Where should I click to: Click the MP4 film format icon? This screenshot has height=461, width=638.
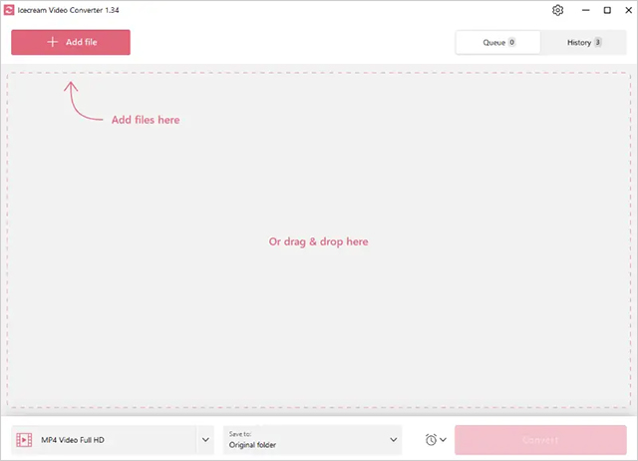25,440
